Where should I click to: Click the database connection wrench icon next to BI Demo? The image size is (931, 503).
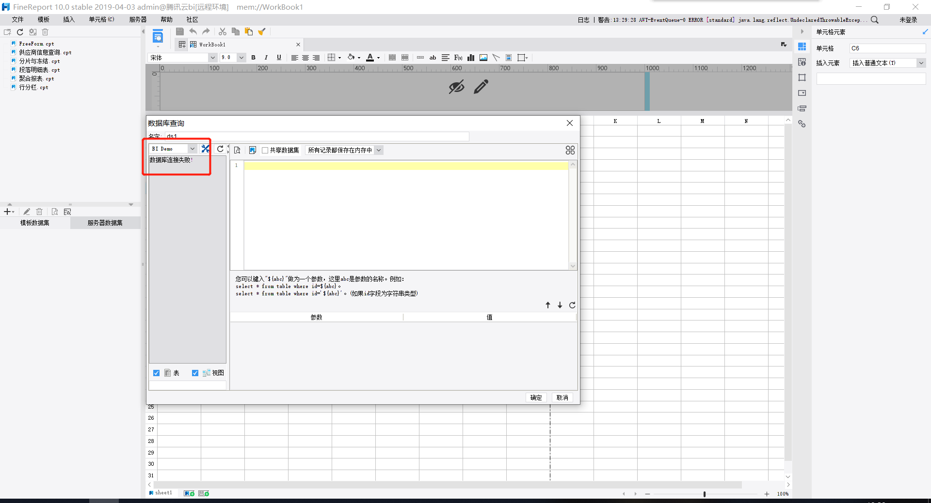206,149
